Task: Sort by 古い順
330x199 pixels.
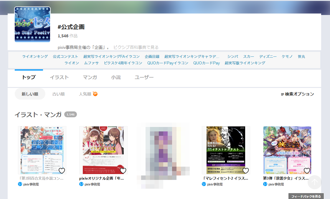Action: coord(58,94)
